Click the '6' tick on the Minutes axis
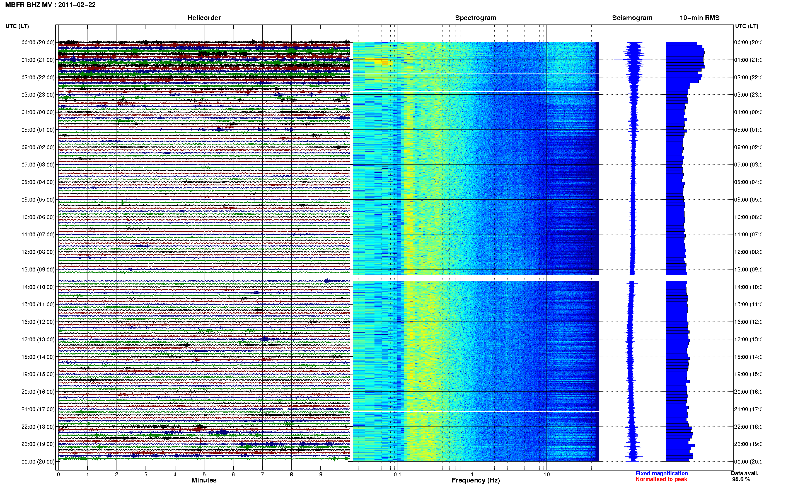 pyautogui.click(x=233, y=474)
